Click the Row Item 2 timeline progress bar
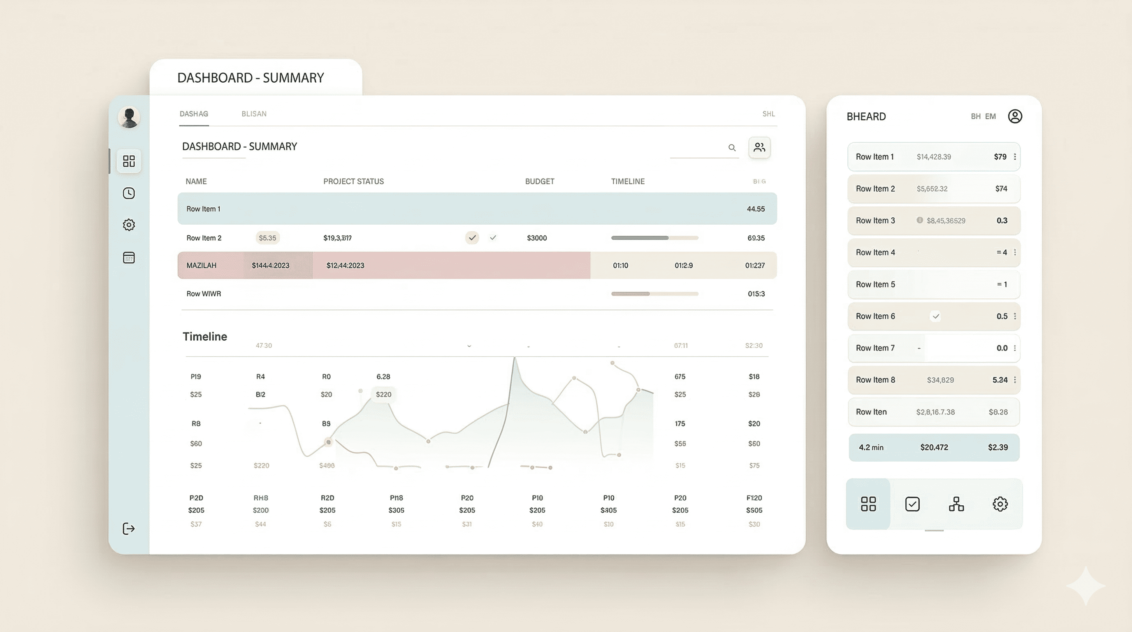This screenshot has height=632, width=1132. 654,238
